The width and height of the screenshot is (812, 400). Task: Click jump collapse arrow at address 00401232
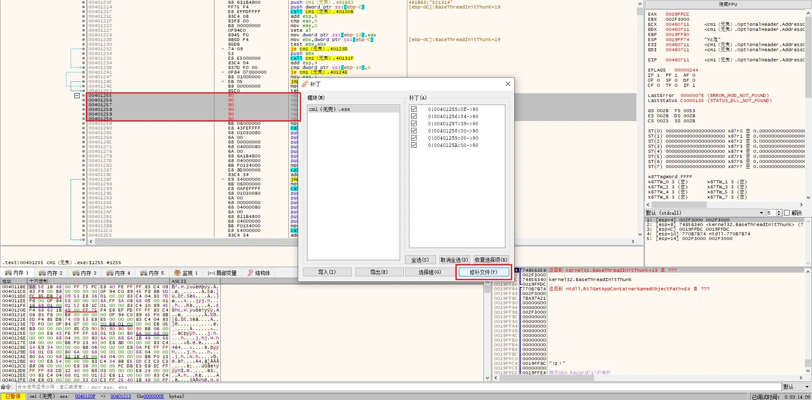coord(223,49)
